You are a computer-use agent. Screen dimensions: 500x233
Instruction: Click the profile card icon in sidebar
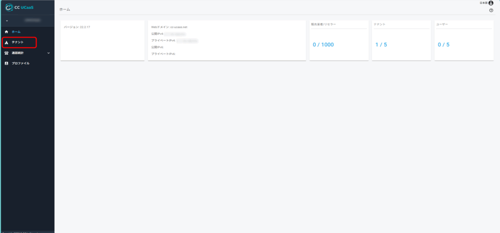(6, 63)
